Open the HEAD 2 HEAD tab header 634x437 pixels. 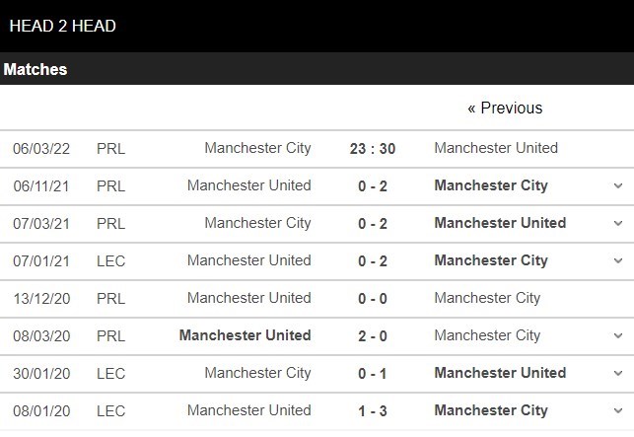point(62,26)
